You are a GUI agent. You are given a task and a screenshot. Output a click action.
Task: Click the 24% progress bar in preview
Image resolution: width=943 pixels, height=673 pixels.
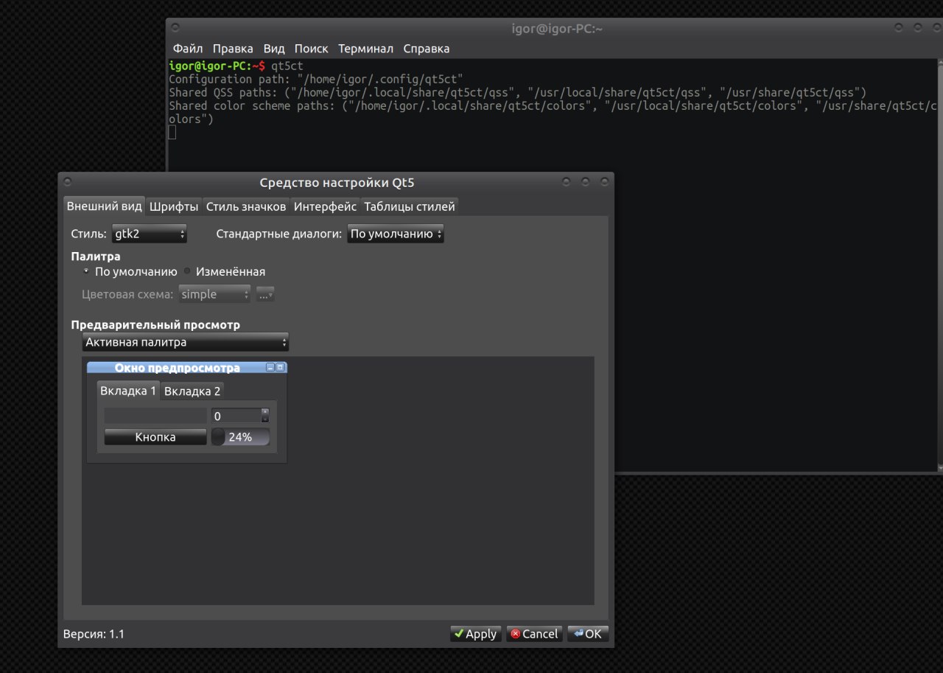click(240, 437)
